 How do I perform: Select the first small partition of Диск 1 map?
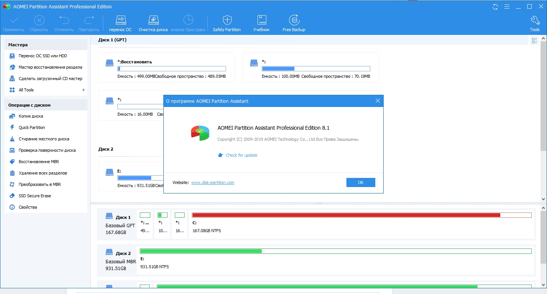[x=145, y=224]
